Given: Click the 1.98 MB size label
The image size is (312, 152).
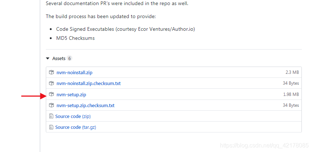Looking at the screenshot, I should coord(291,94).
